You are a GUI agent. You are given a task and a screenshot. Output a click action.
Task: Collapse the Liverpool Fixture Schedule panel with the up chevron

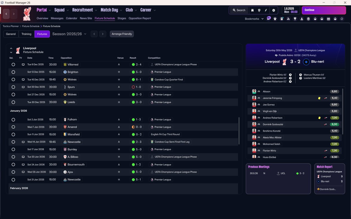coord(11,48)
